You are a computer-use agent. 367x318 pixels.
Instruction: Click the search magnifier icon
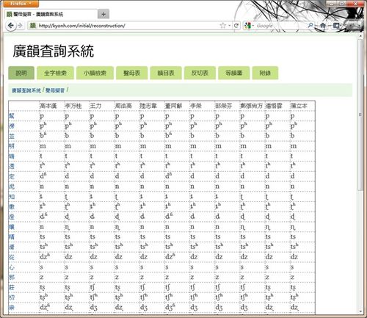tap(310, 26)
